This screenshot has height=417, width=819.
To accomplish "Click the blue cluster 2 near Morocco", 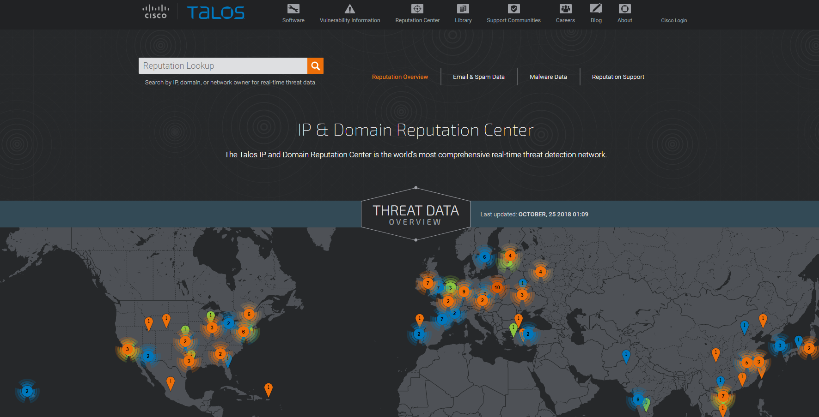I will coord(419,334).
